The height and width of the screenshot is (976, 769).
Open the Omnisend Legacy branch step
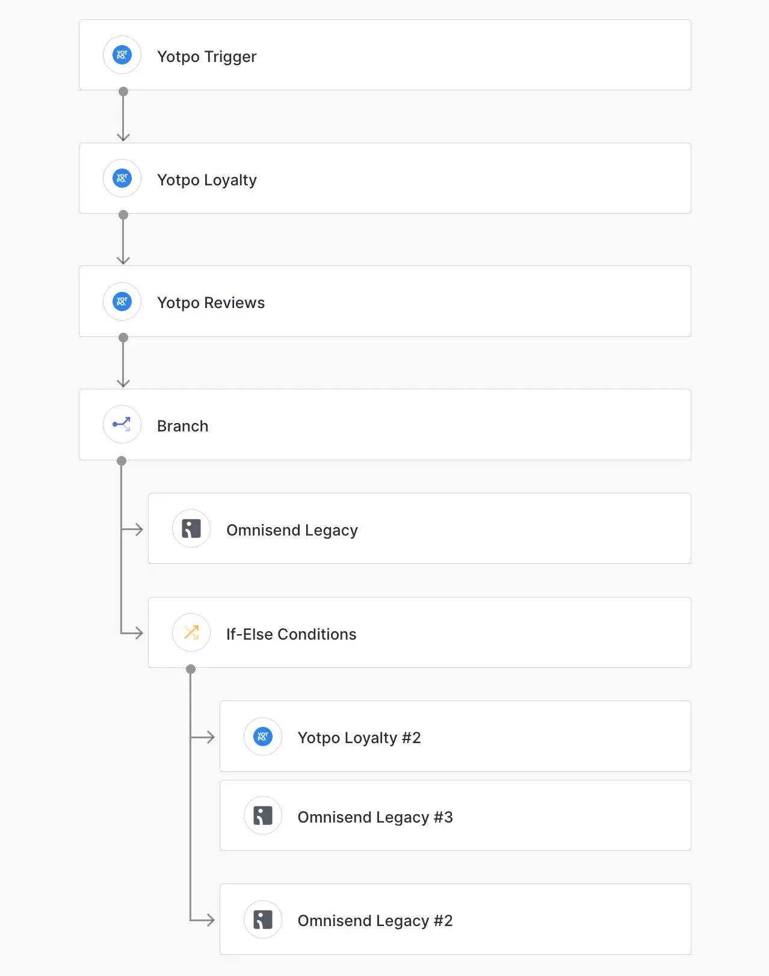(419, 529)
